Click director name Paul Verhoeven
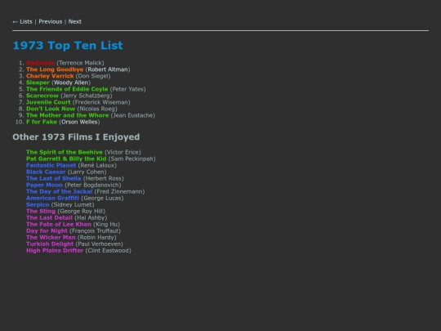 click(100, 244)
